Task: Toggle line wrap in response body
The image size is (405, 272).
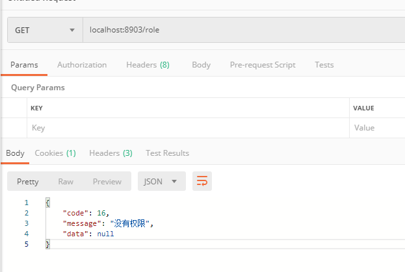Action: pos(202,182)
